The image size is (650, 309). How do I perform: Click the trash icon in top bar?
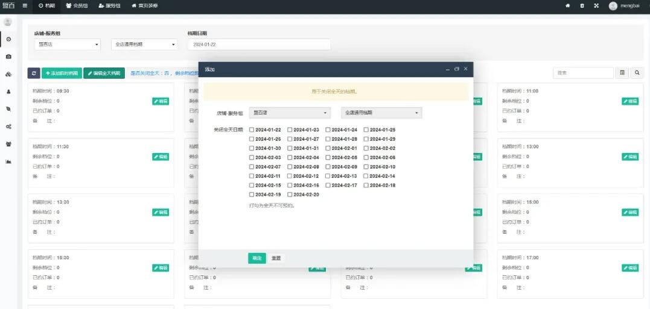582,5
